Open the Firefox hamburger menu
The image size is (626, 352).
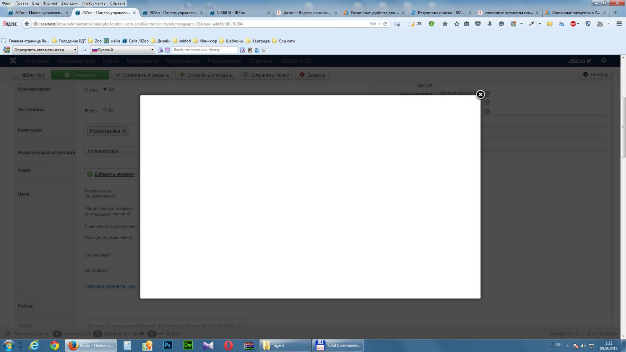click(619, 24)
